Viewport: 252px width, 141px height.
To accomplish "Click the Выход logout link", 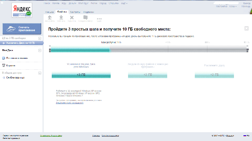I will (247, 3).
